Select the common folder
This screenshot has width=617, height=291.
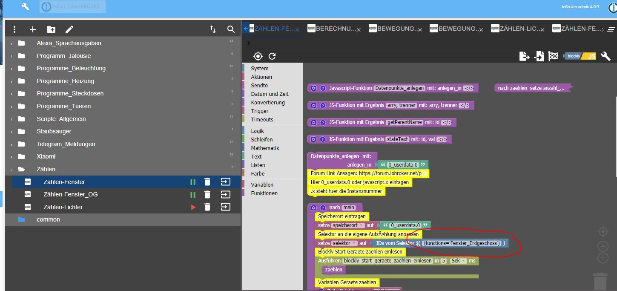click(x=123, y=219)
